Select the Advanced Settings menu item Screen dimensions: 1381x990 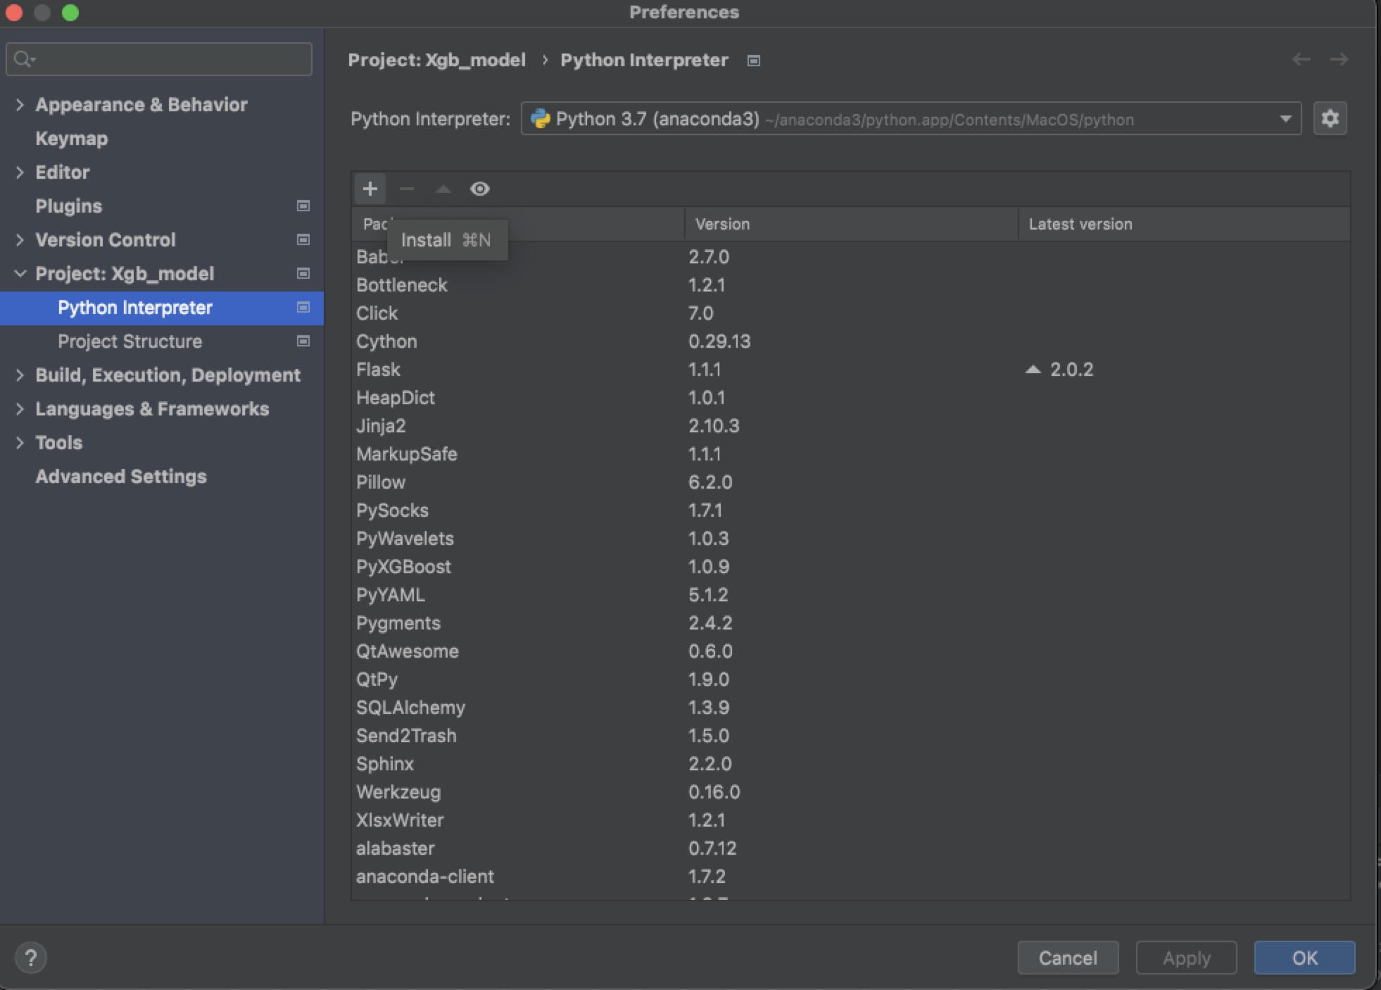[120, 476]
